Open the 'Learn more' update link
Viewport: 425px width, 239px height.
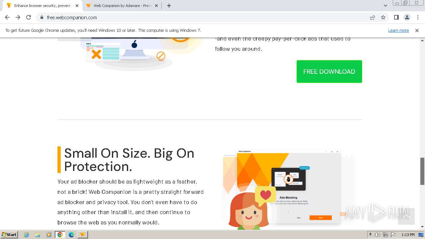coord(398,30)
